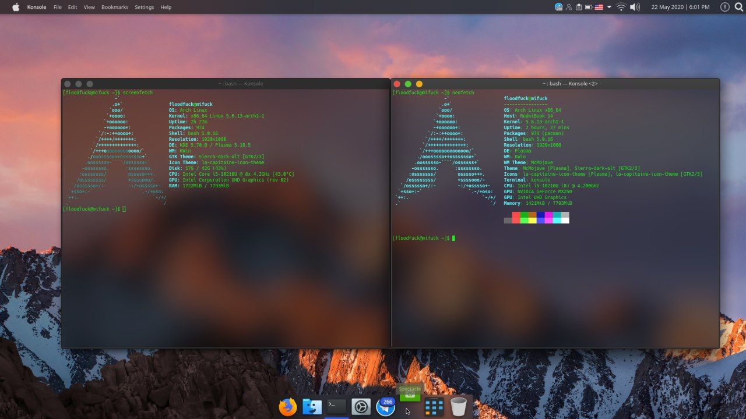Viewport: 746px width, 419px height.
Task: Click the green Spectacle screenshot dock icon
Action: pyautogui.click(x=410, y=395)
